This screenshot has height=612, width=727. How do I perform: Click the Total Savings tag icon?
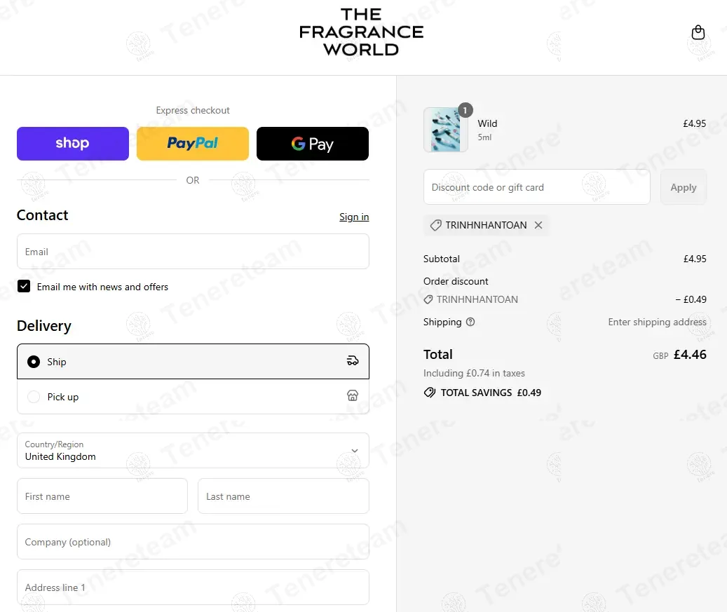430,393
